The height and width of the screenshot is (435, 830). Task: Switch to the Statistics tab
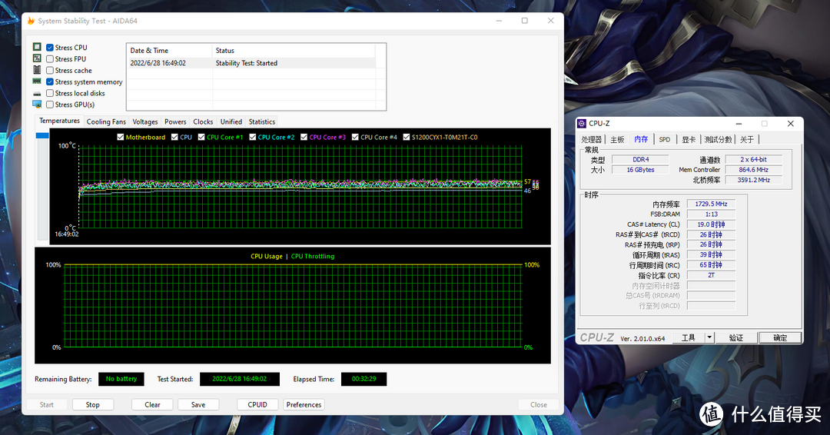point(261,121)
